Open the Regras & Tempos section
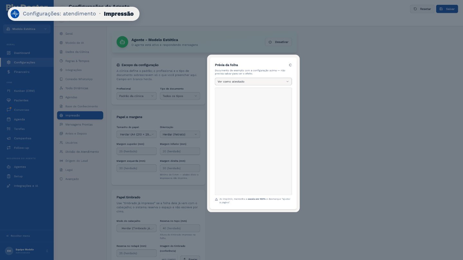 (80, 61)
